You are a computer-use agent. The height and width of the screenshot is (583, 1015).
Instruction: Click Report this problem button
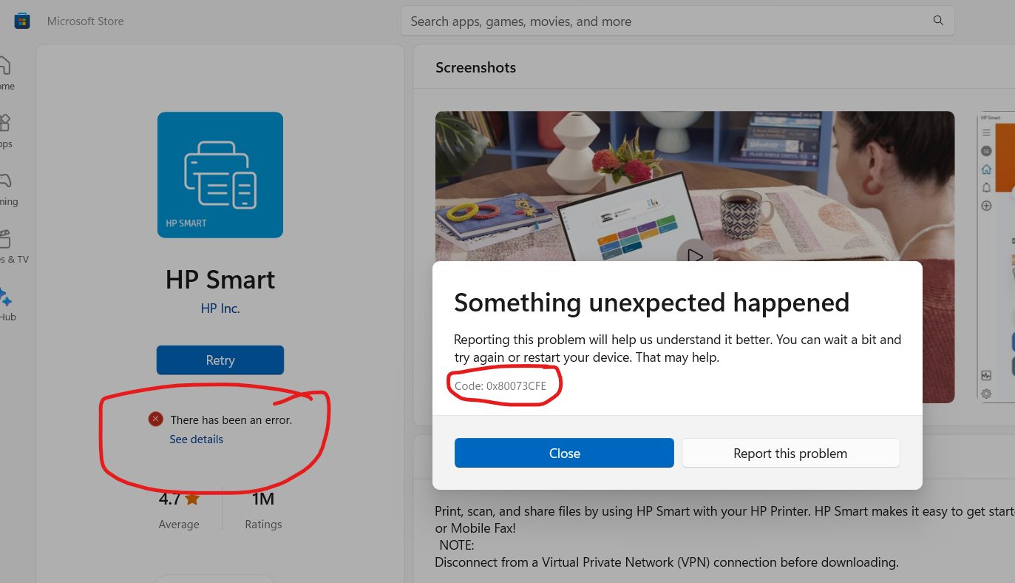pyautogui.click(x=790, y=454)
